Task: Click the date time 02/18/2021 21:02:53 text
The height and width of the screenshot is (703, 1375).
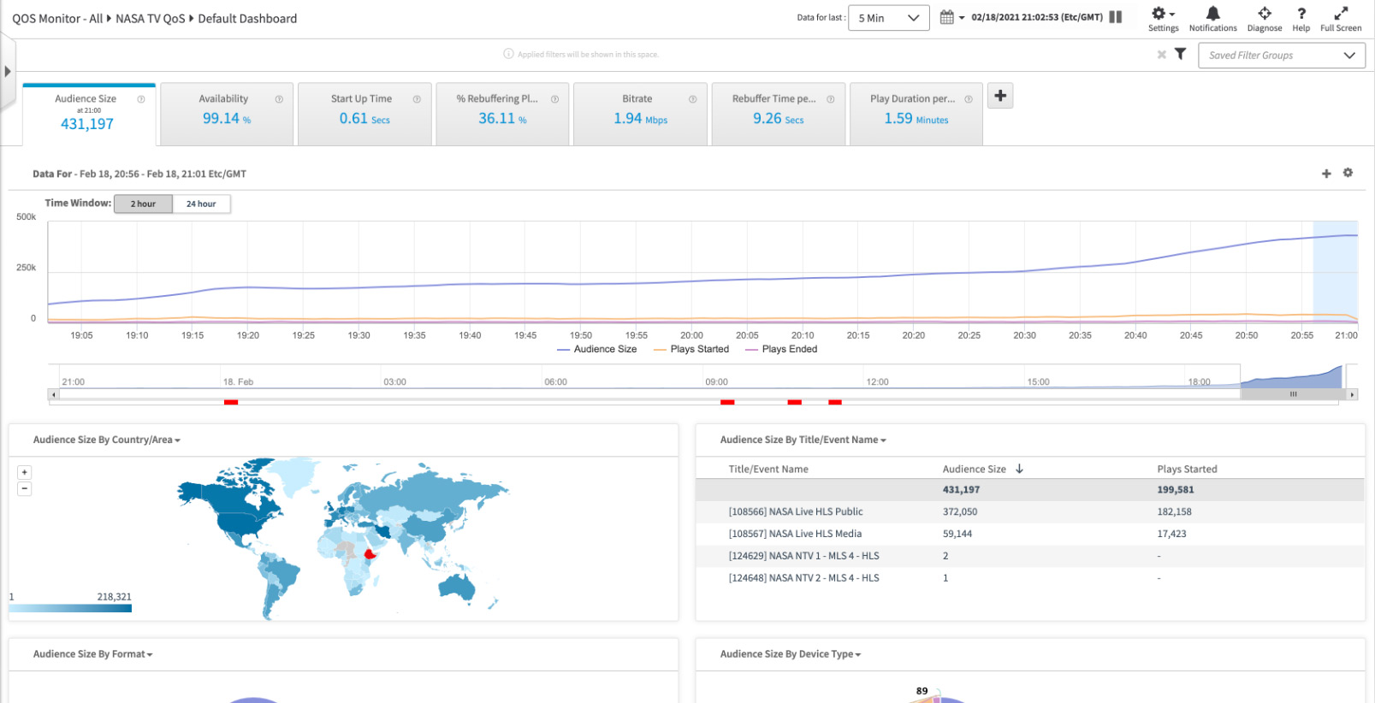Action: [x=1036, y=17]
